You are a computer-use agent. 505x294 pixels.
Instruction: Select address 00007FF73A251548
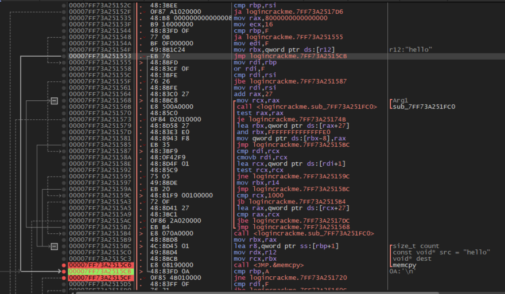point(100,37)
